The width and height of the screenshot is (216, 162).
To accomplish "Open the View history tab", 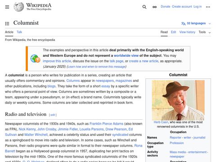I will 187,32.
